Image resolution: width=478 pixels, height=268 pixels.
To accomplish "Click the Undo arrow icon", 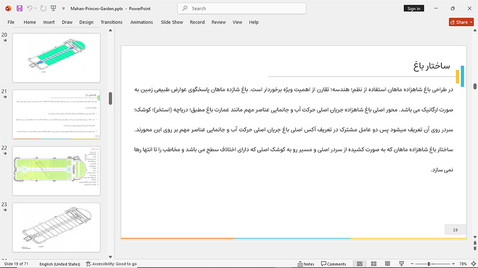I will tap(29, 9).
